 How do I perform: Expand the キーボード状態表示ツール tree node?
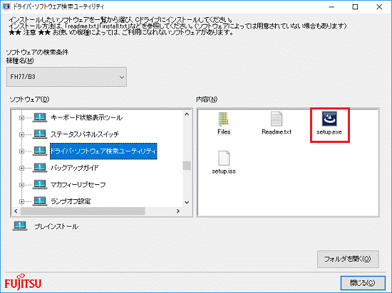tap(21, 118)
